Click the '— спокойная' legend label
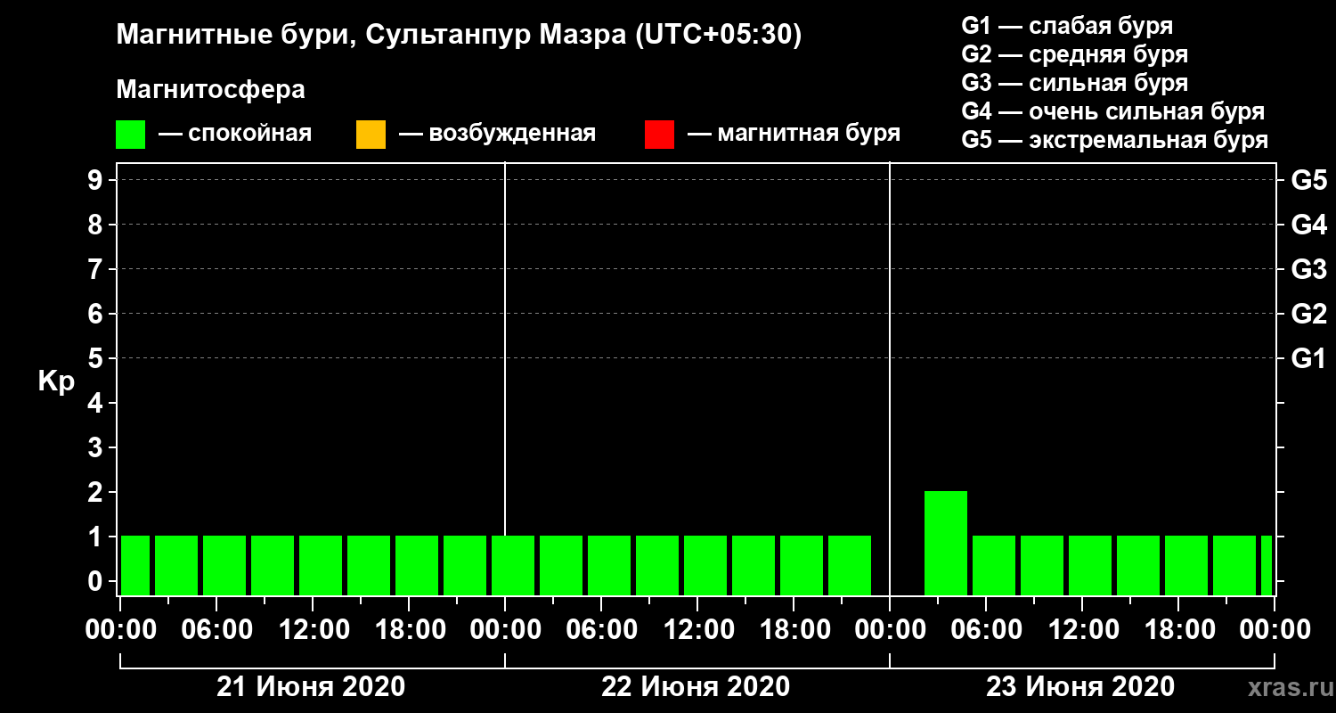Image resolution: width=1336 pixels, height=713 pixels. point(235,134)
